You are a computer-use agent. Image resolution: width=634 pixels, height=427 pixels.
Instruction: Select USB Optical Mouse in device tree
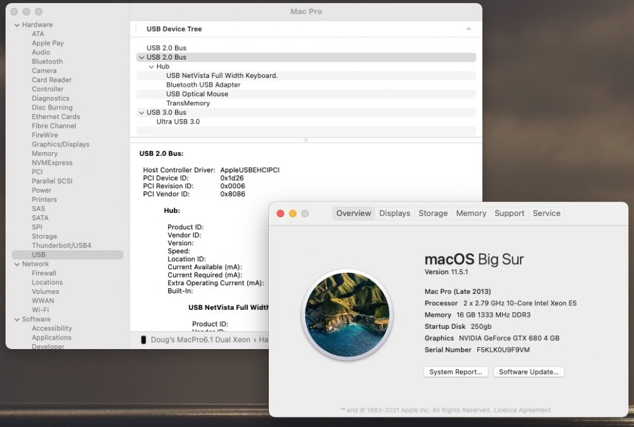pos(306,94)
